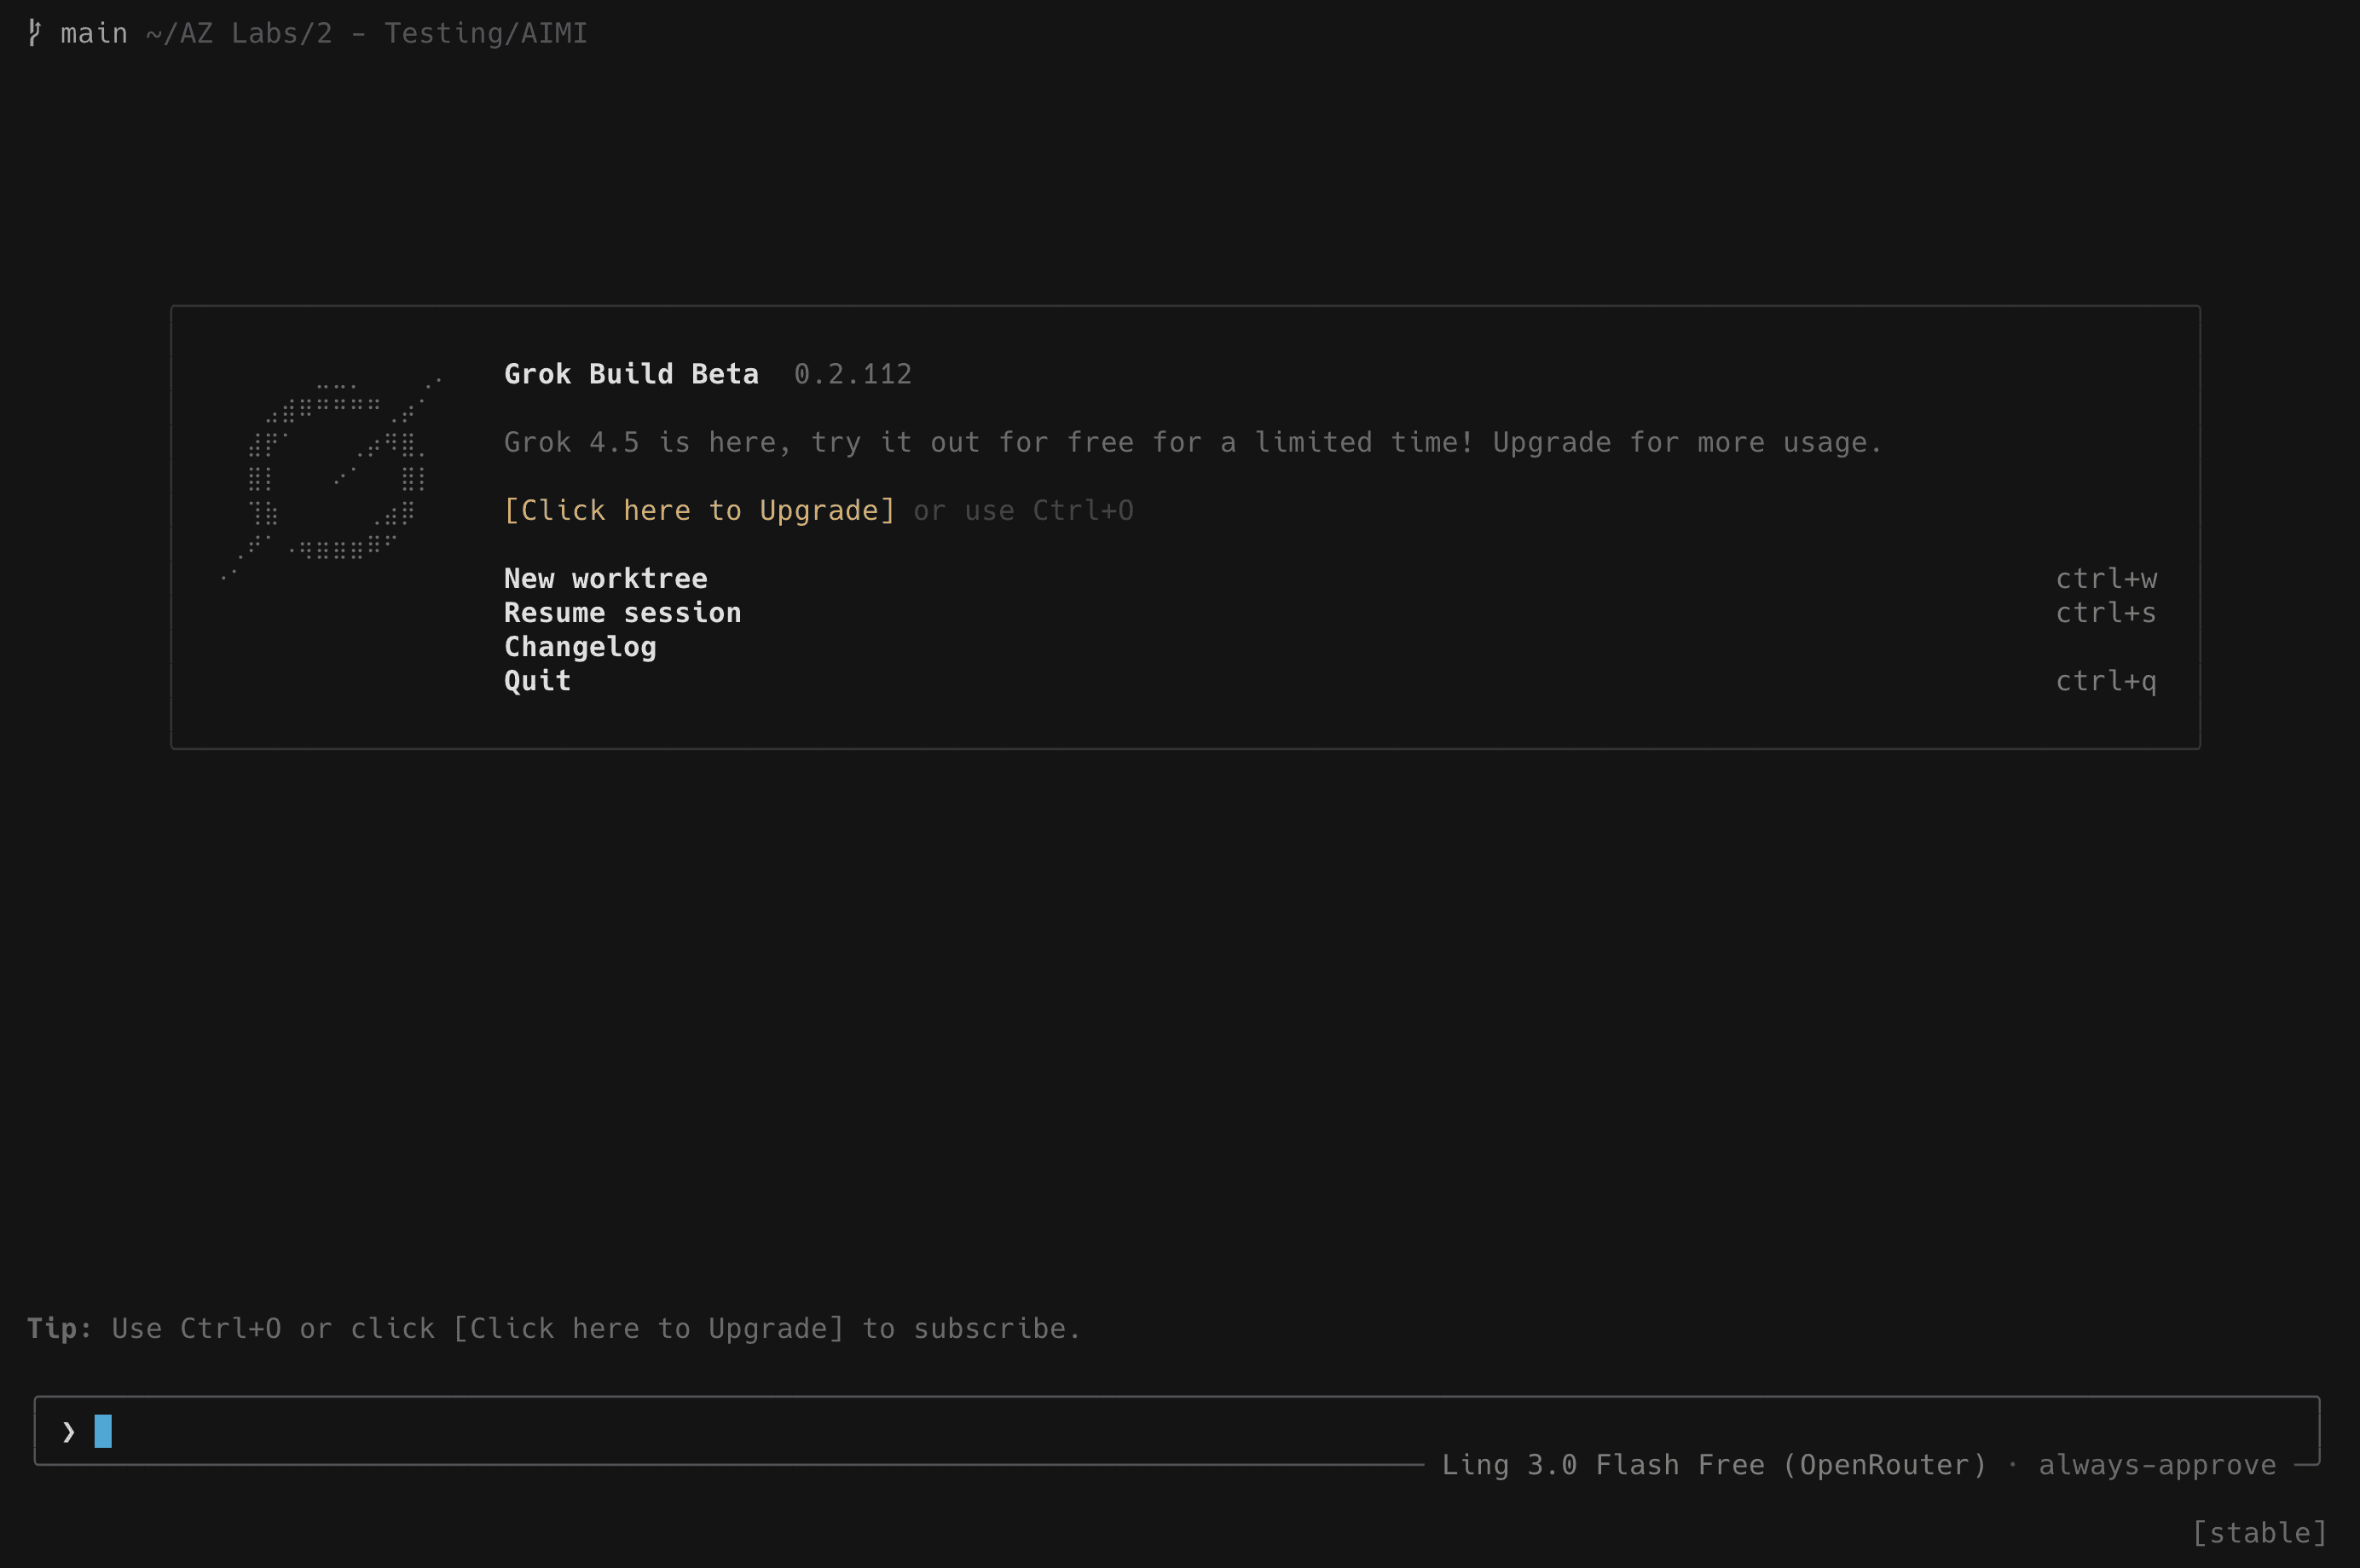Image resolution: width=2360 pixels, height=1568 pixels.
Task: Click the [stable] channel indicator
Action: [2259, 1533]
